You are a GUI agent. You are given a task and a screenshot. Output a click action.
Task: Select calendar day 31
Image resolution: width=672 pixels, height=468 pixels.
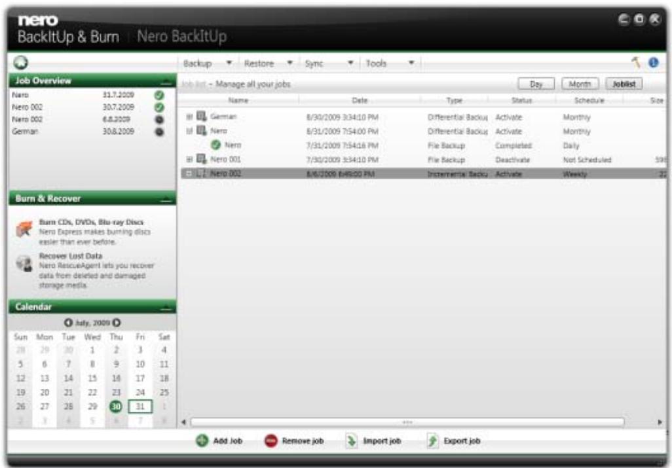[x=140, y=406]
